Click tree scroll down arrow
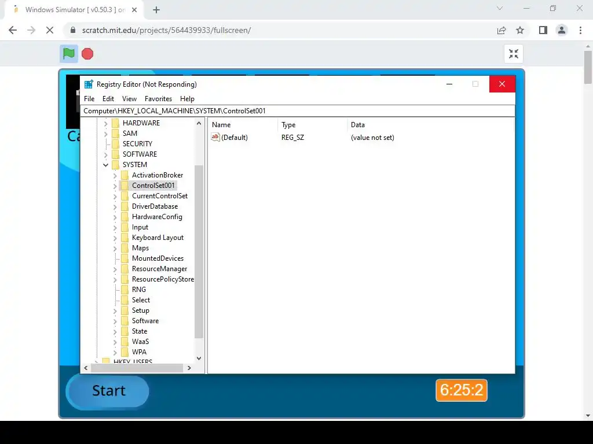 click(199, 358)
